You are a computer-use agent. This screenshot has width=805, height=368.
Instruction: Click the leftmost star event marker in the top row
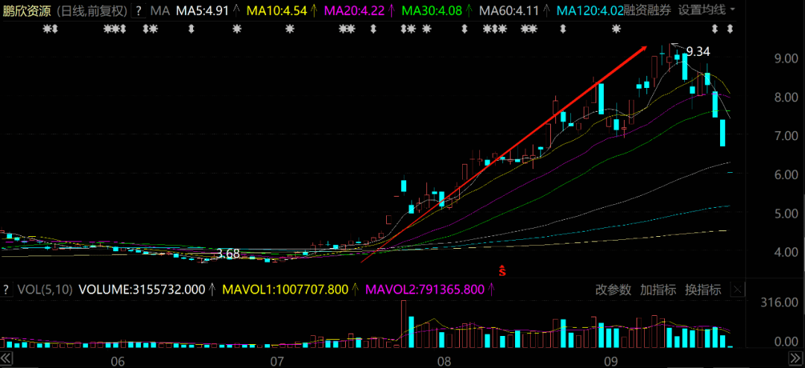[x=48, y=29]
